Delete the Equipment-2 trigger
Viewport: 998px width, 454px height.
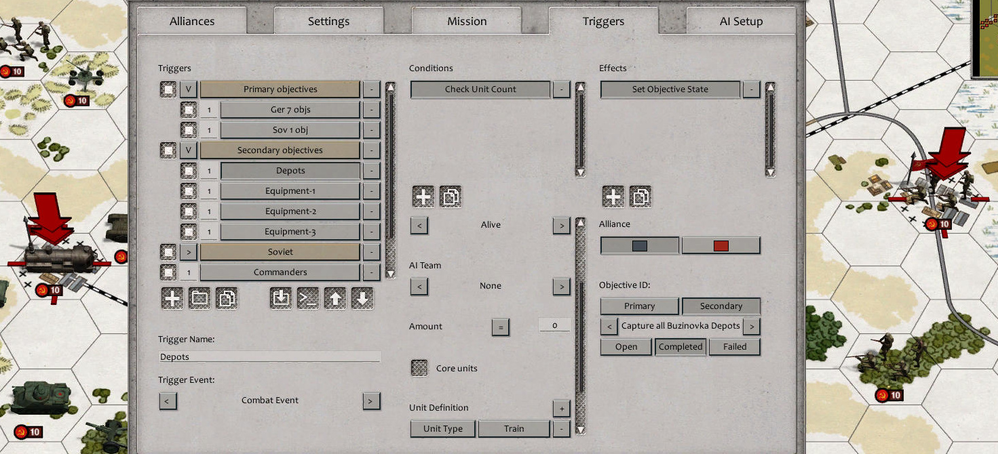[x=371, y=211]
